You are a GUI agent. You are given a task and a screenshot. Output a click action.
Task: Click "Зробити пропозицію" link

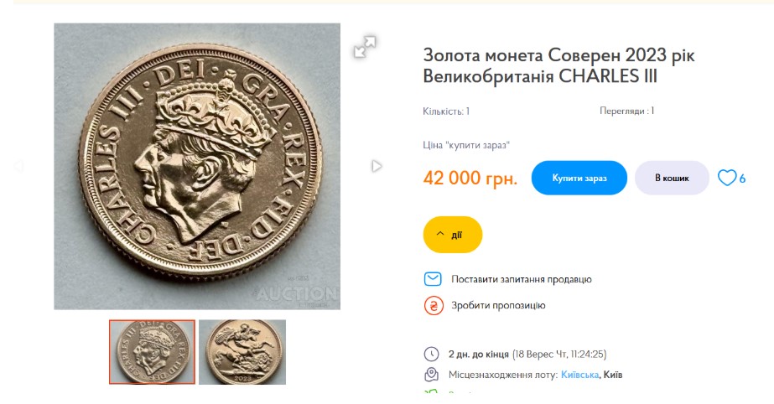(498, 306)
